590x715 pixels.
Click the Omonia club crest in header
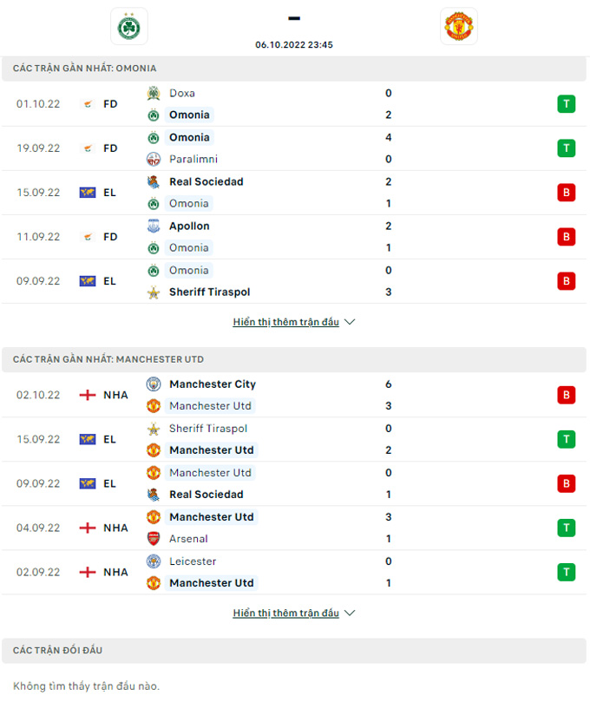[x=129, y=26]
